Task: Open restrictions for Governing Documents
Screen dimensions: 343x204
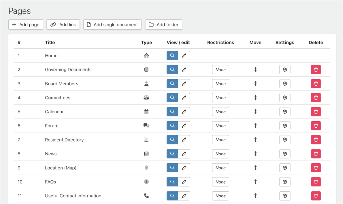Action: click(x=220, y=70)
